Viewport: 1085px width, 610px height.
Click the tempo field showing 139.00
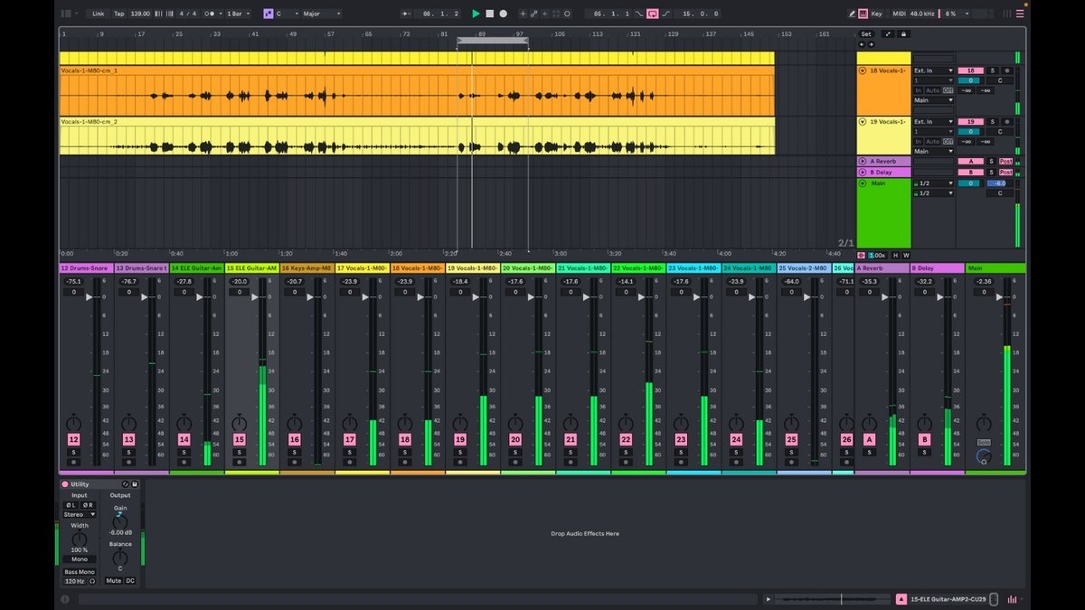[x=140, y=14]
